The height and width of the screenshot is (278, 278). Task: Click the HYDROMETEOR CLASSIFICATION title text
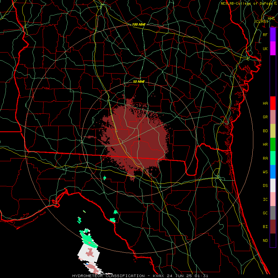coord(108,276)
